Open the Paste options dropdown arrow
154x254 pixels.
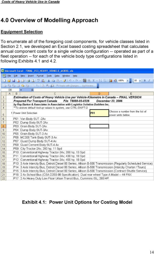click(61, 80)
